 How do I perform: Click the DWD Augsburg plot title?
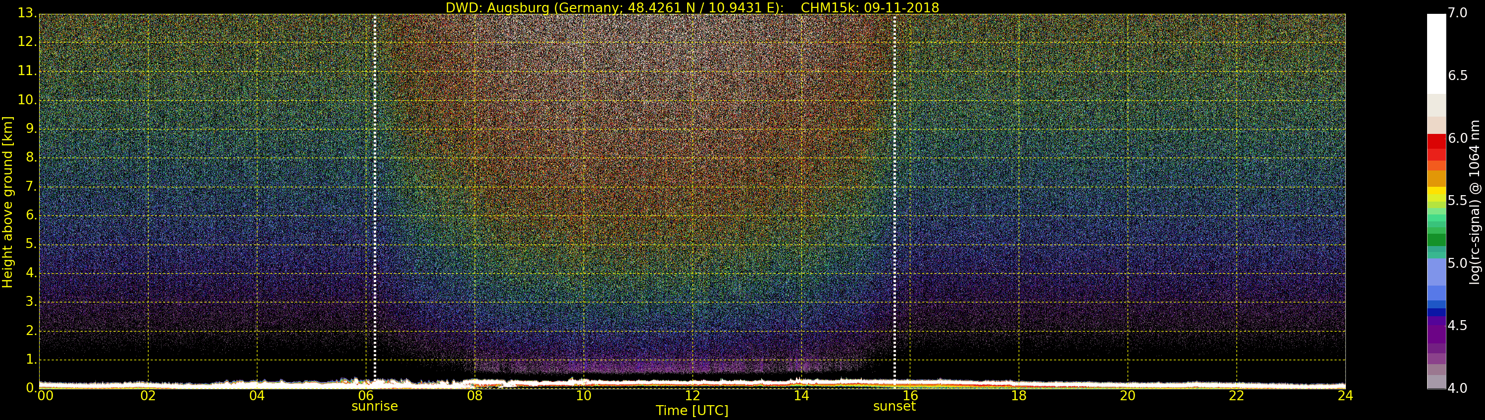tap(692, 7)
